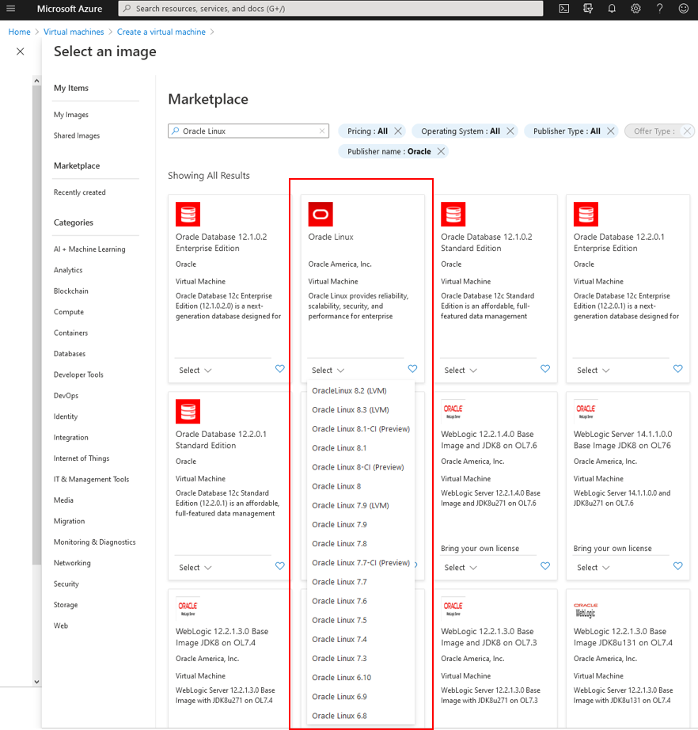Open the Directory and subscription filter icon
The image size is (698, 730).
pyautogui.click(x=588, y=9)
